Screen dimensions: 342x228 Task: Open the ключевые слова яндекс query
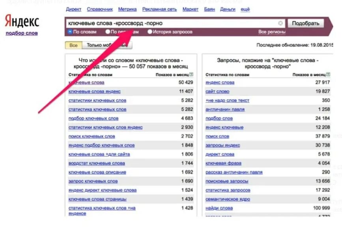click(94, 91)
